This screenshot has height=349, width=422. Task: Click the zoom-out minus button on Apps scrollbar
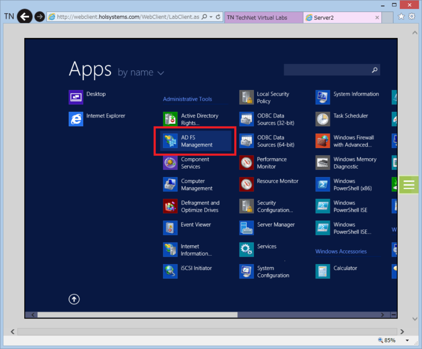394,315
